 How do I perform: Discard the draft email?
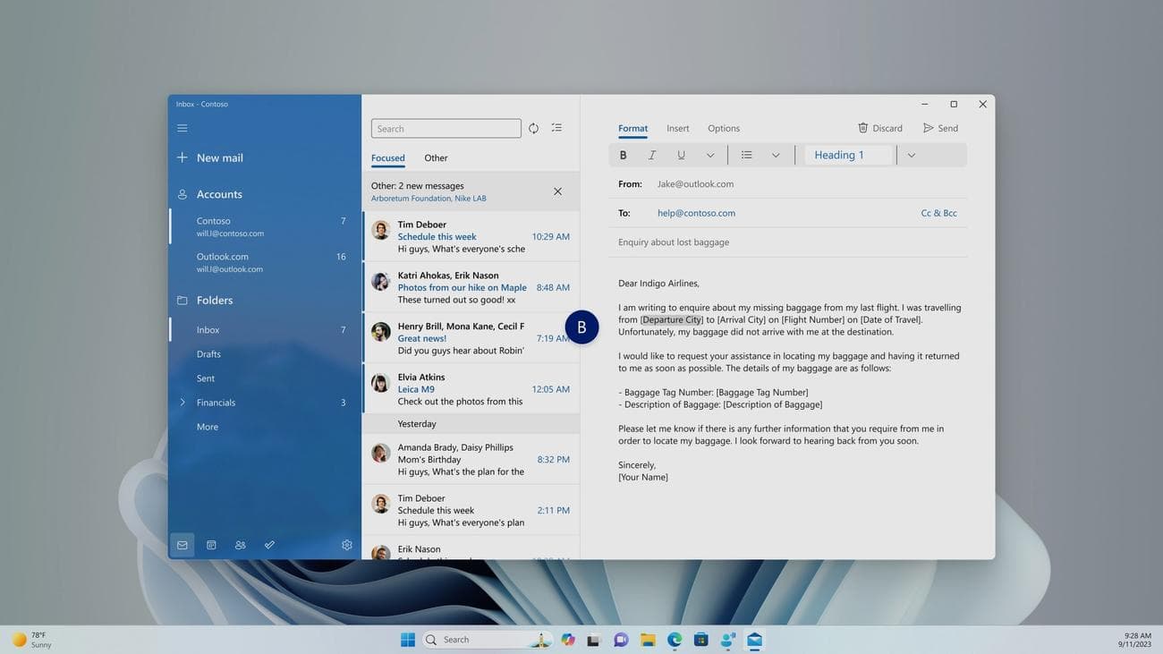pos(879,128)
